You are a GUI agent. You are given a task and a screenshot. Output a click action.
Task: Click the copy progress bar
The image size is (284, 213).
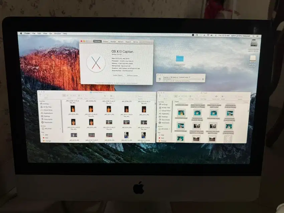[x=182, y=79]
